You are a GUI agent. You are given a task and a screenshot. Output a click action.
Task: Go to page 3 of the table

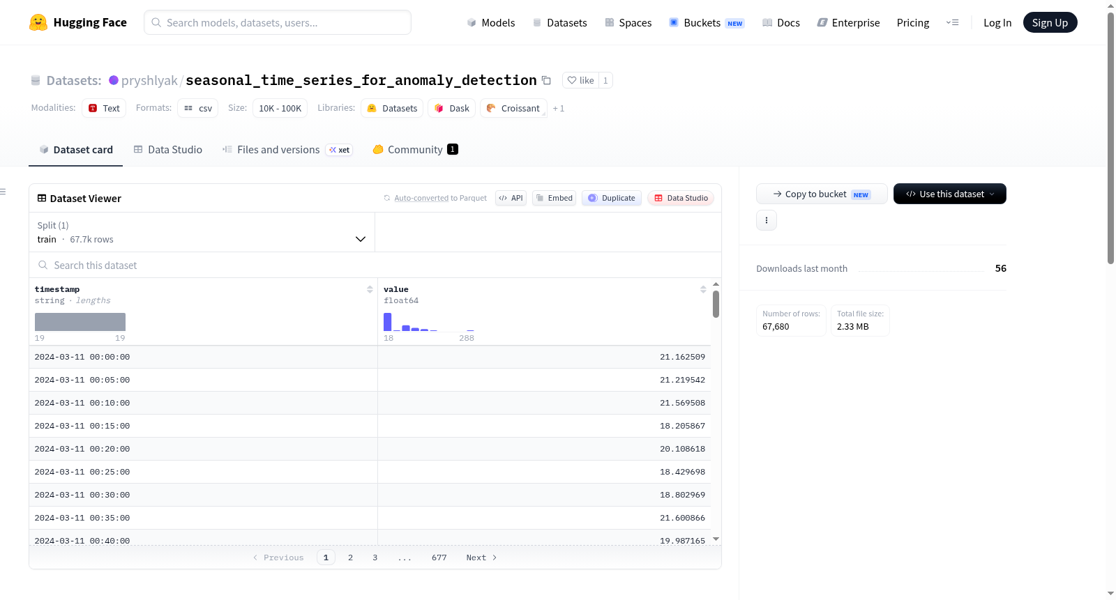point(375,557)
